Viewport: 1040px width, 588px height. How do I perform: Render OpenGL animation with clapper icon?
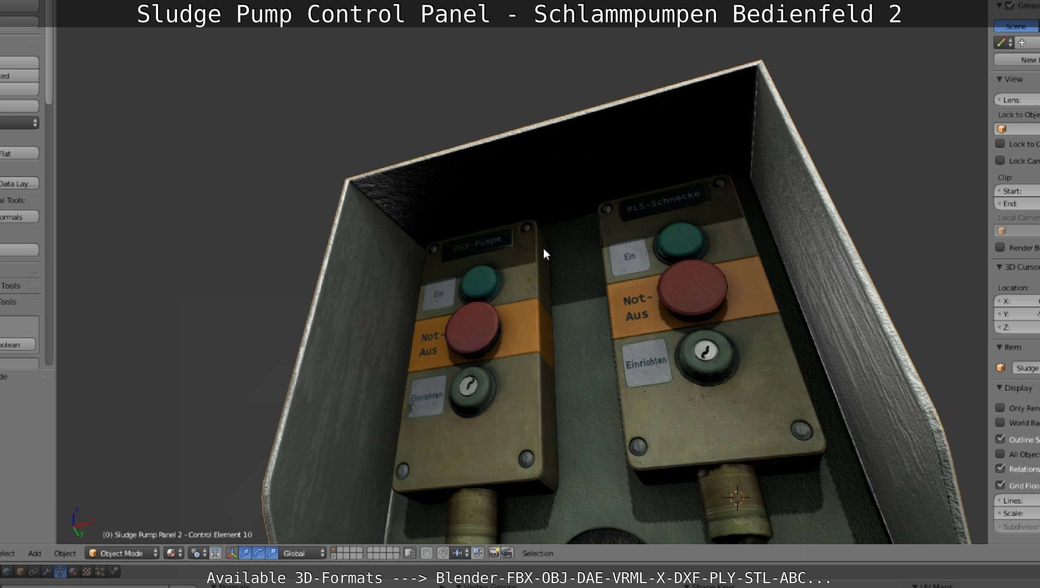click(x=507, y=553)
